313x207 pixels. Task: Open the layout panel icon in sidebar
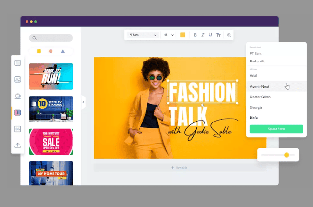click(18, 63)
